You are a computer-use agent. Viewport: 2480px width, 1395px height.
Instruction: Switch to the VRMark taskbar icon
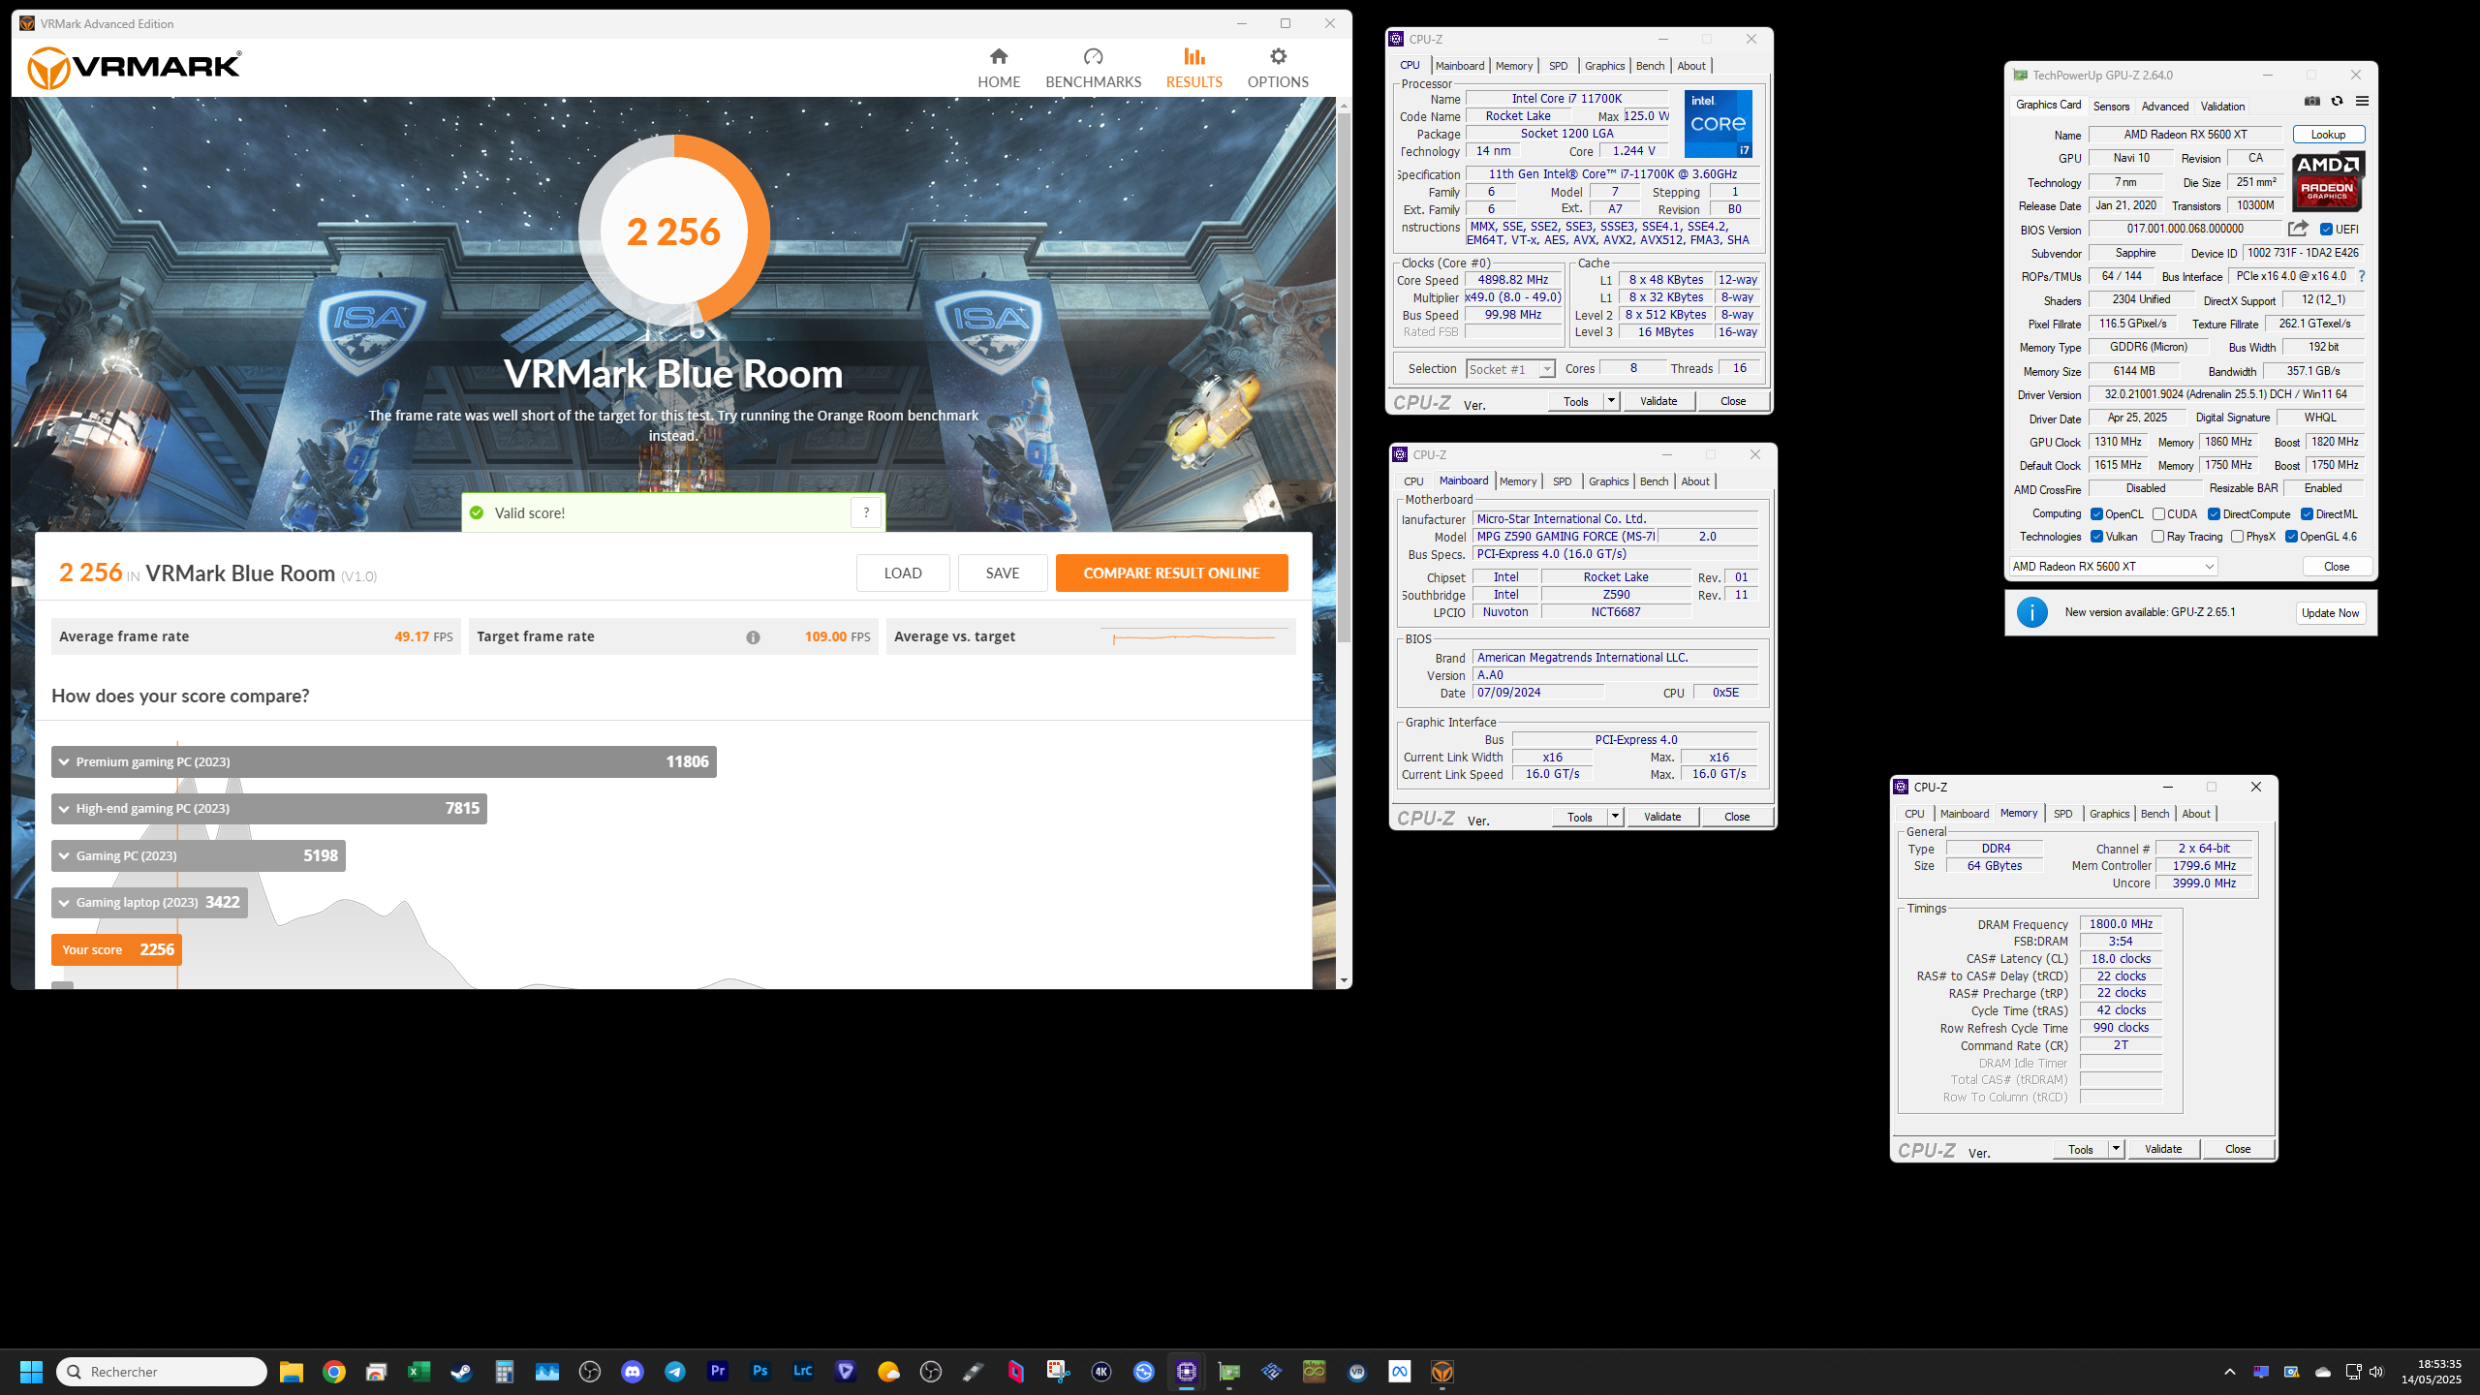coord(1442,1372)
